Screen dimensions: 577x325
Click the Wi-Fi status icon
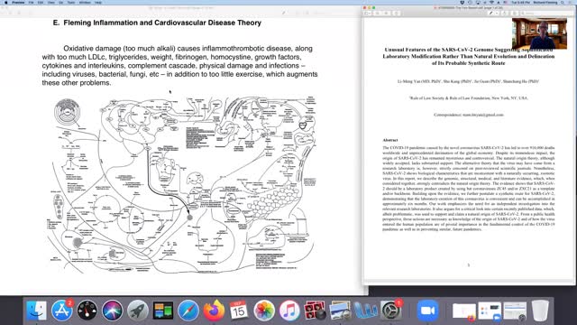(x=491, y=2)
